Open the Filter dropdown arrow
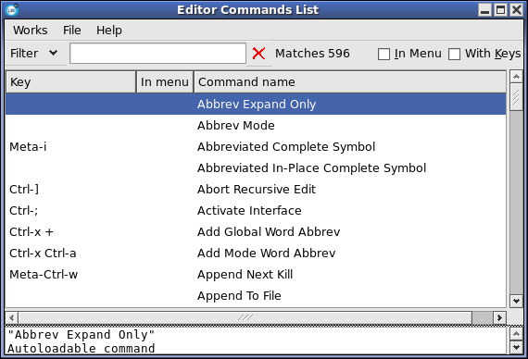This screenshot has width=528, height=359. coord(53,53)
